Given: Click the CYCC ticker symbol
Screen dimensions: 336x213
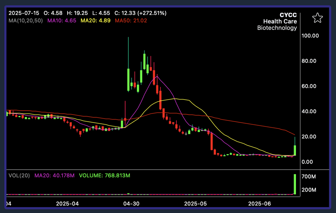Looking at the screenshot, I should (288, 15).
